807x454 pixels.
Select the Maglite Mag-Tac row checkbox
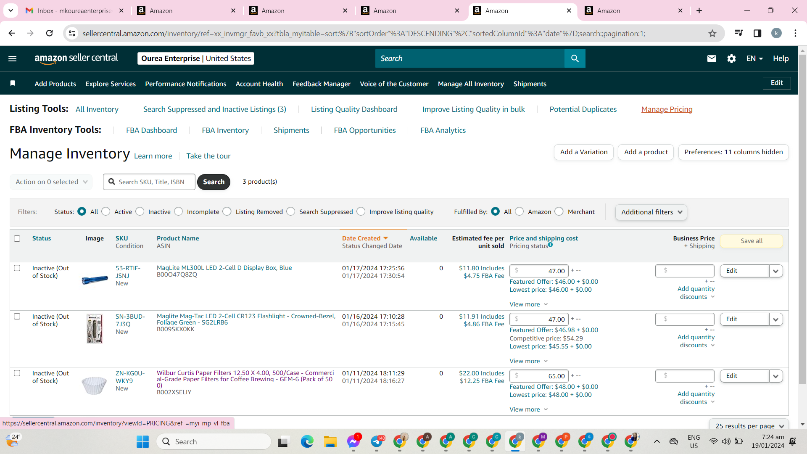coord(17,316)
